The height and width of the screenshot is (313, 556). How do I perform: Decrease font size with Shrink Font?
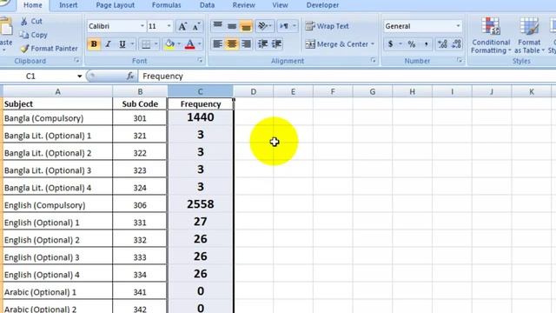196,26
